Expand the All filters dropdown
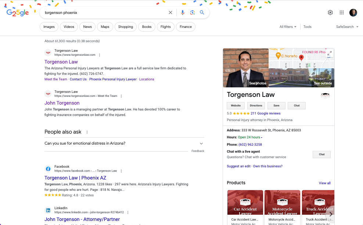Image resolution: width=363 pixels, height=225 pixels. (x=288, y=27)
